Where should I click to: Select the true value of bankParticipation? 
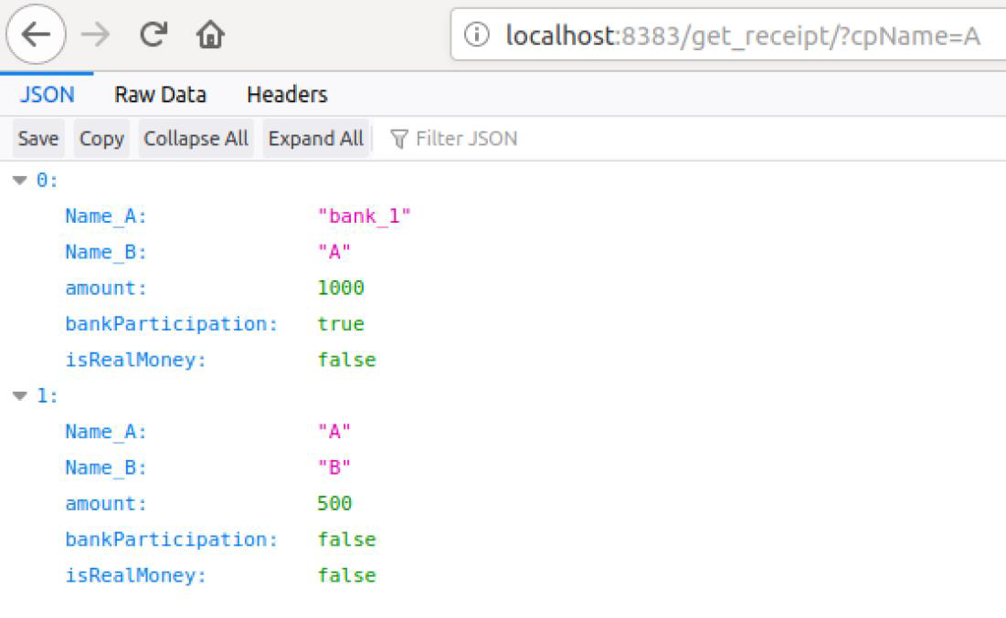tap(341, 324)
